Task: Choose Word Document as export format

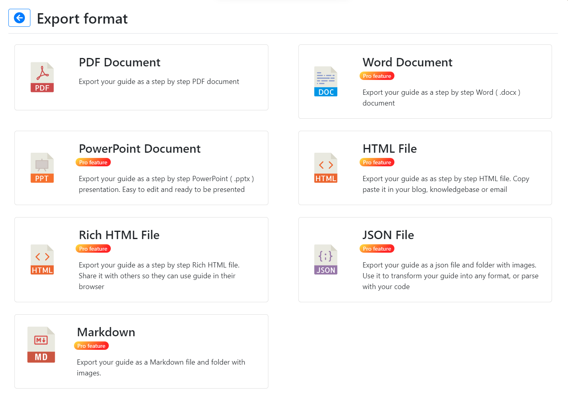Action: (x=425, y=82)
